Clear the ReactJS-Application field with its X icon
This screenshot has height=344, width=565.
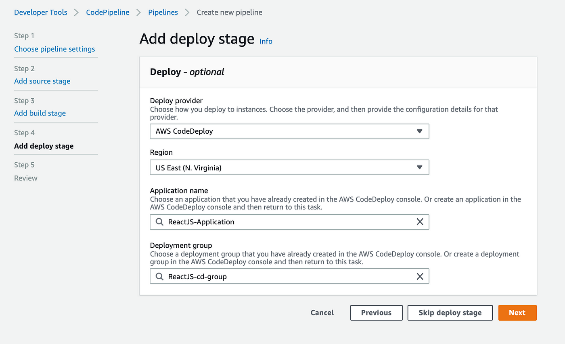(420, 222)
